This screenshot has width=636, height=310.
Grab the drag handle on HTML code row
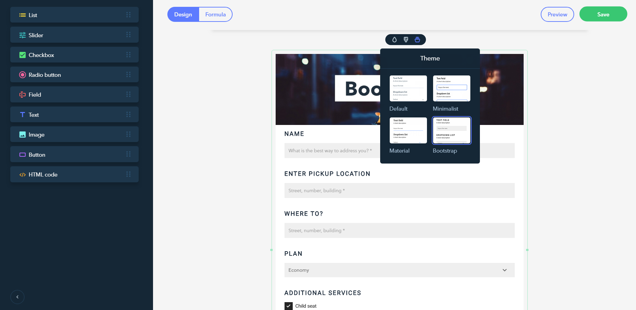coord(128,174)
